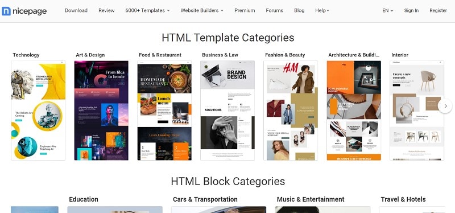
Task: Select the Homemade Restaurant template thumbnail
Action: (164, 110)
